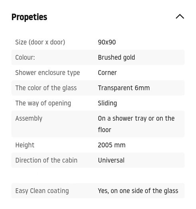Click the Corner value
The image size is (196, 209).
(107, 73)
